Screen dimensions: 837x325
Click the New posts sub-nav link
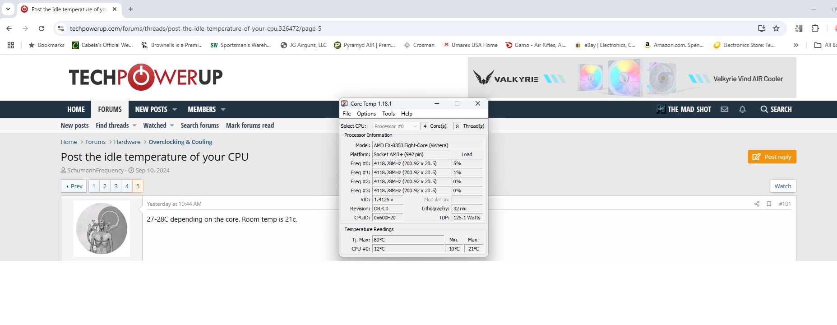(x=74, y=125)
